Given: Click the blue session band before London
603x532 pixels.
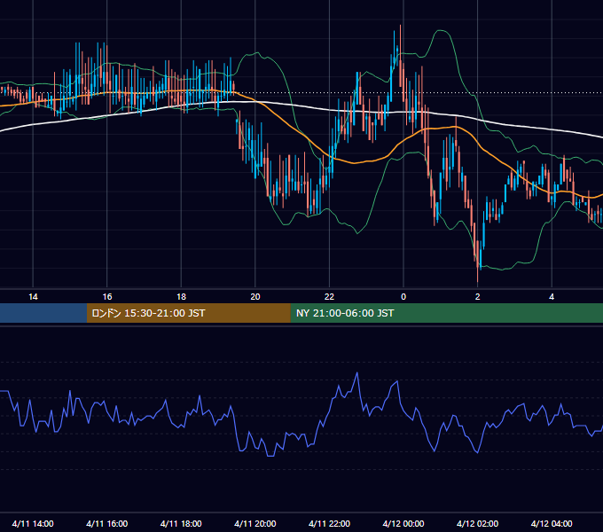Looking at the screenshot, I should tap(43, 313).
